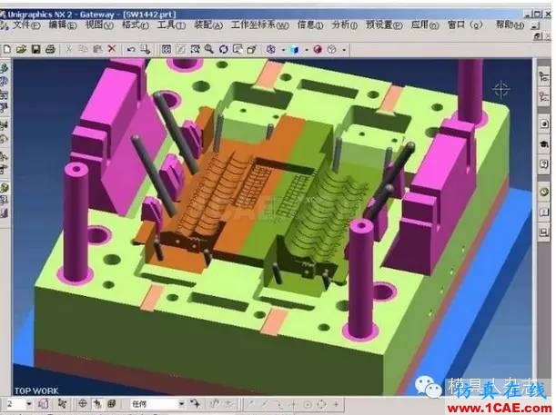The image size is (556, 415).
Task: Toggle the plus-shaped snap icon at bar end
Action: click(x=336, y=404)
